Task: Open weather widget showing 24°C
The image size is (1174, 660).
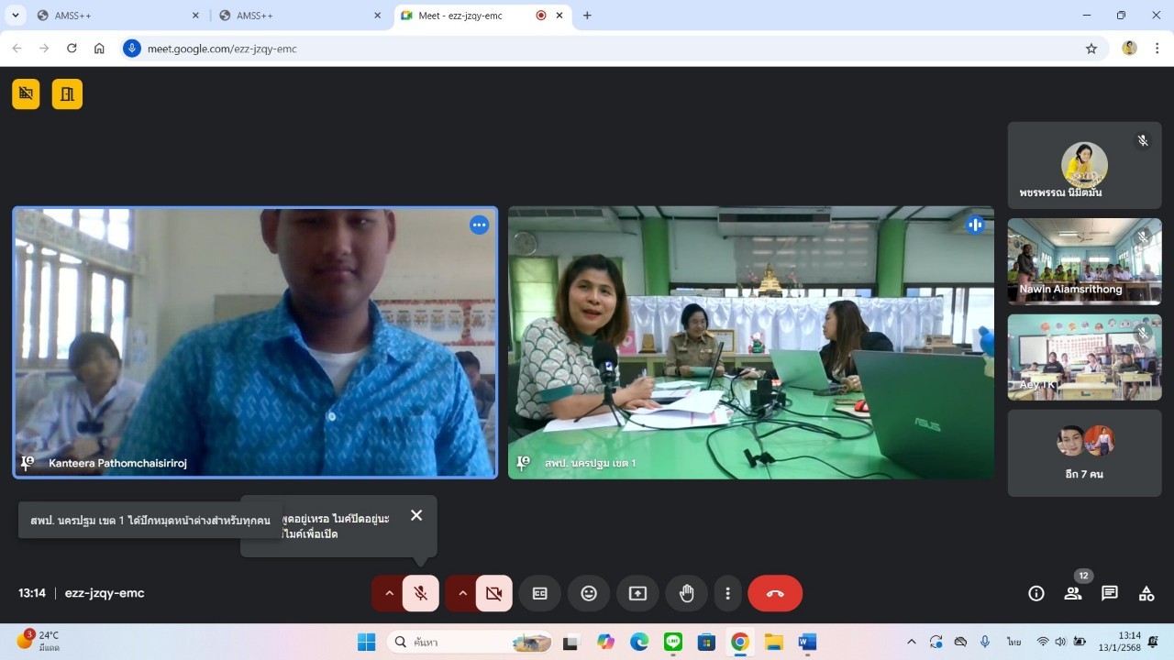Action: 39,641
